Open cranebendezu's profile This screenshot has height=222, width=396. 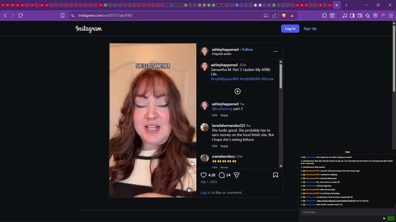click(x=223, y=156)
